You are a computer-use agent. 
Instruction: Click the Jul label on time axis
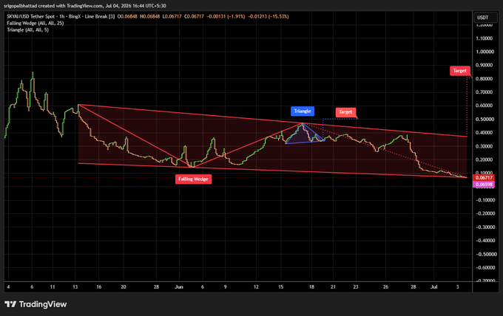click(x=433, y=287)
